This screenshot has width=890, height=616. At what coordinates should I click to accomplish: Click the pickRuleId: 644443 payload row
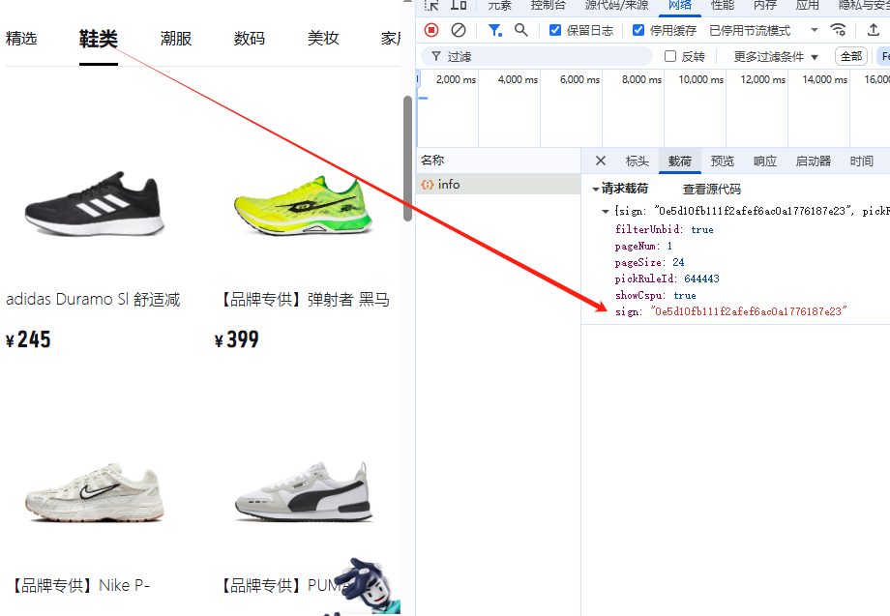[x=667, y=279]
